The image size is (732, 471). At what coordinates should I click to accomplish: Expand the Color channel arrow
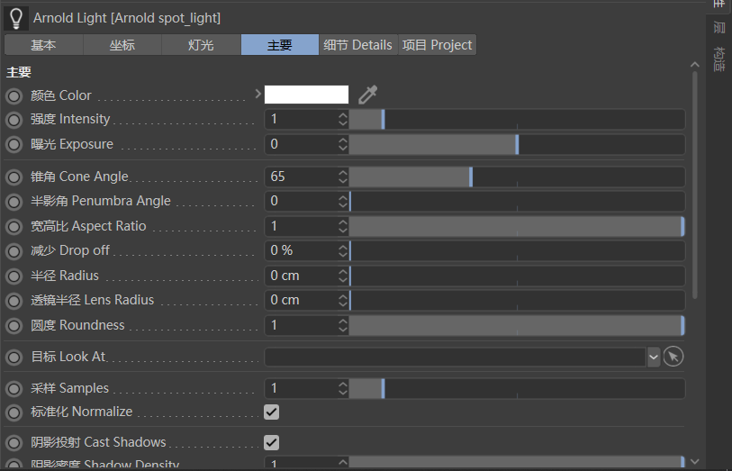coord(258,94)
